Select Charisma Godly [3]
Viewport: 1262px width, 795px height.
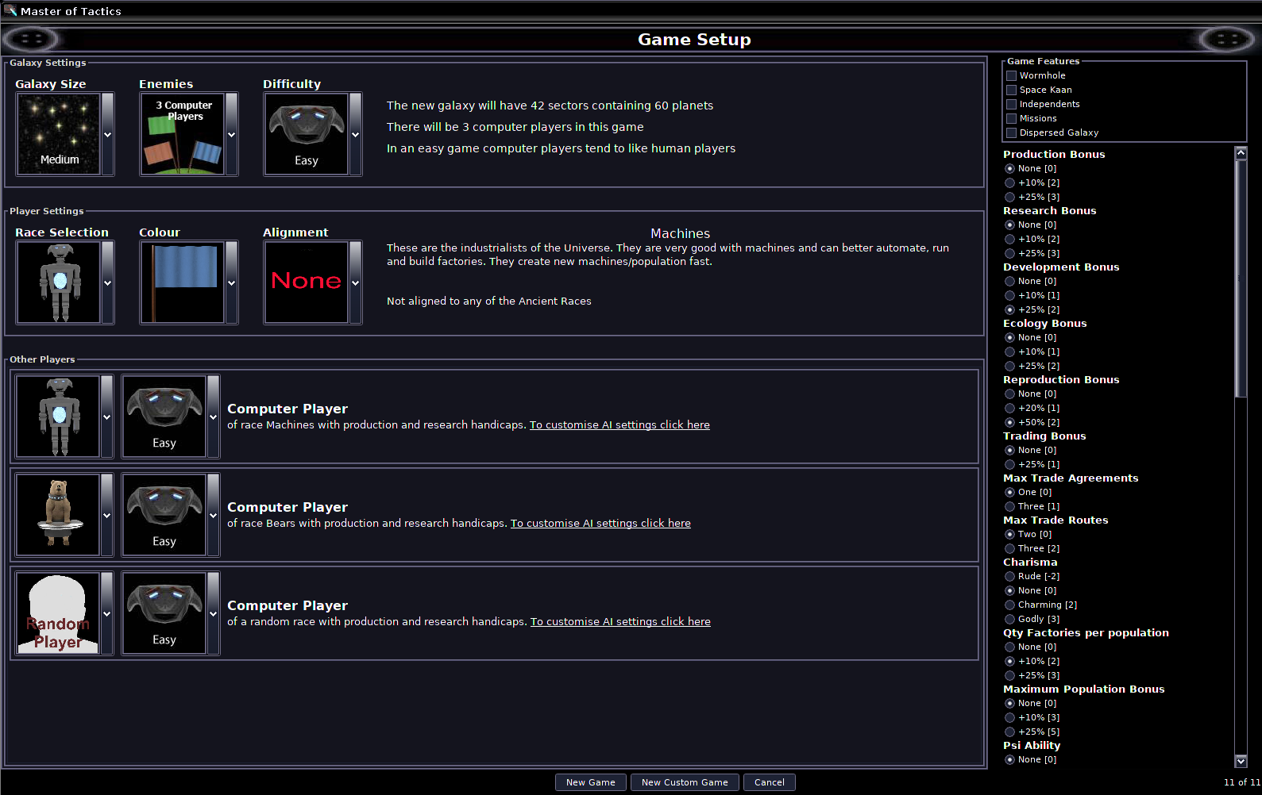click(1010, 620)
